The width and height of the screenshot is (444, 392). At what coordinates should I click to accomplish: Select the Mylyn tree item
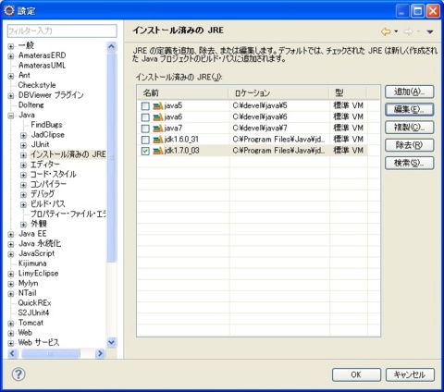pyautogui.click(x=28, y=283)
